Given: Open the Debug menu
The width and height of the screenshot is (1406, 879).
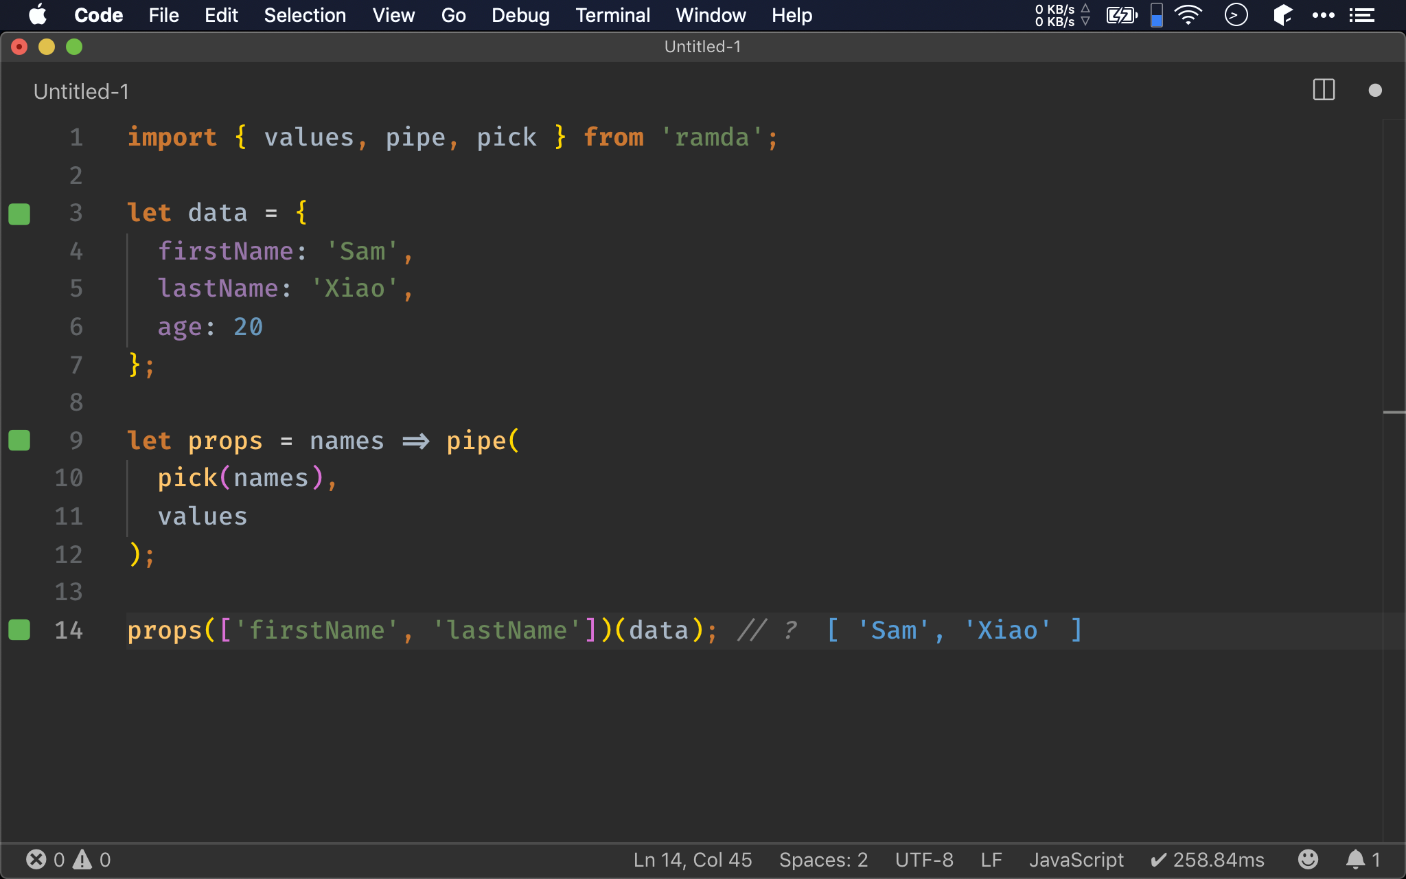Looking at the screenshot, I should (520, 15).
